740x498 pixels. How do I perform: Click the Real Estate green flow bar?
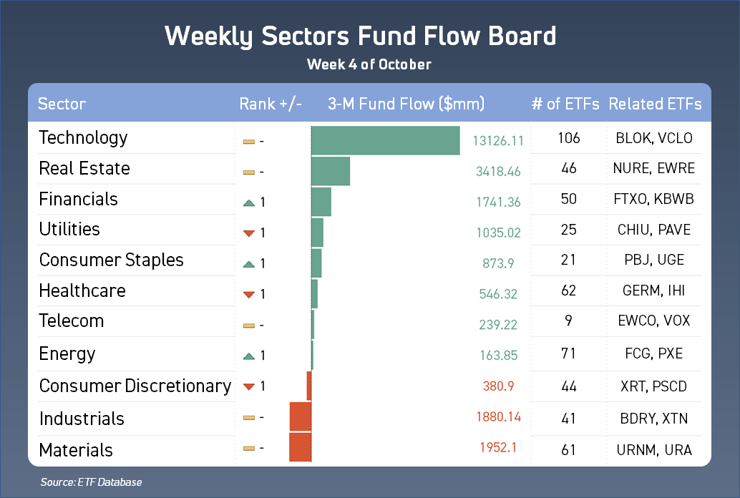click(331, 171)
